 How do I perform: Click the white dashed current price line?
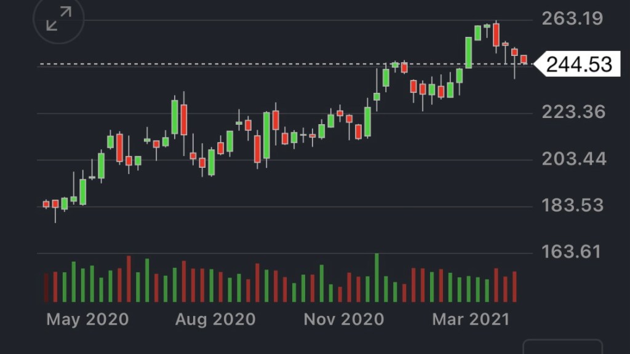click(246, 64)
